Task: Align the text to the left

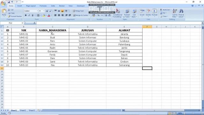Action: click(x=55, y=15)
